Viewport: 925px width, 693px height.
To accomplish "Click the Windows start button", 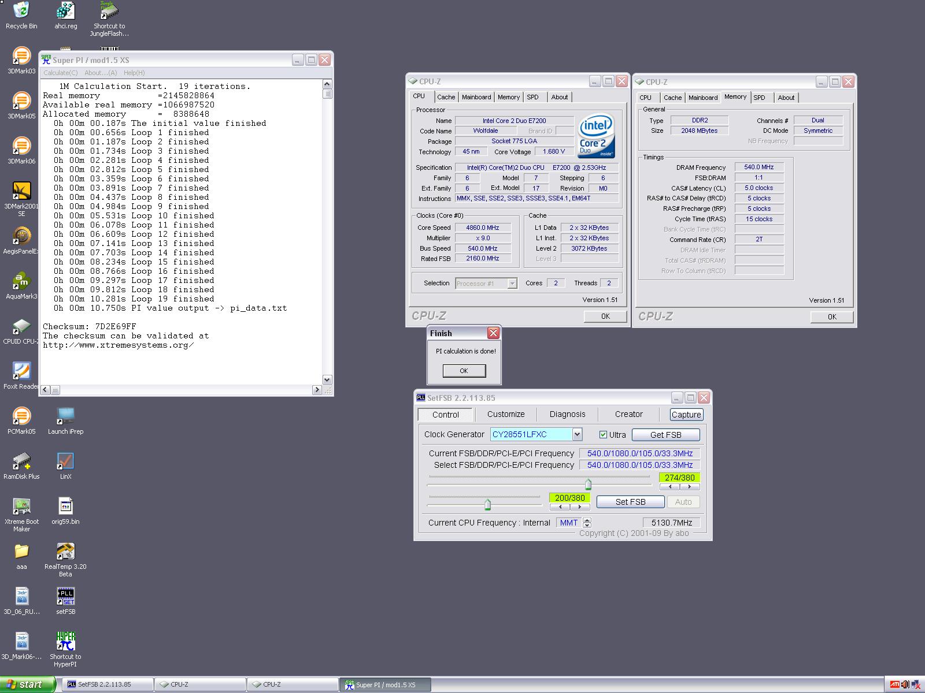I will pyautogui.click(x=28, y=684).
